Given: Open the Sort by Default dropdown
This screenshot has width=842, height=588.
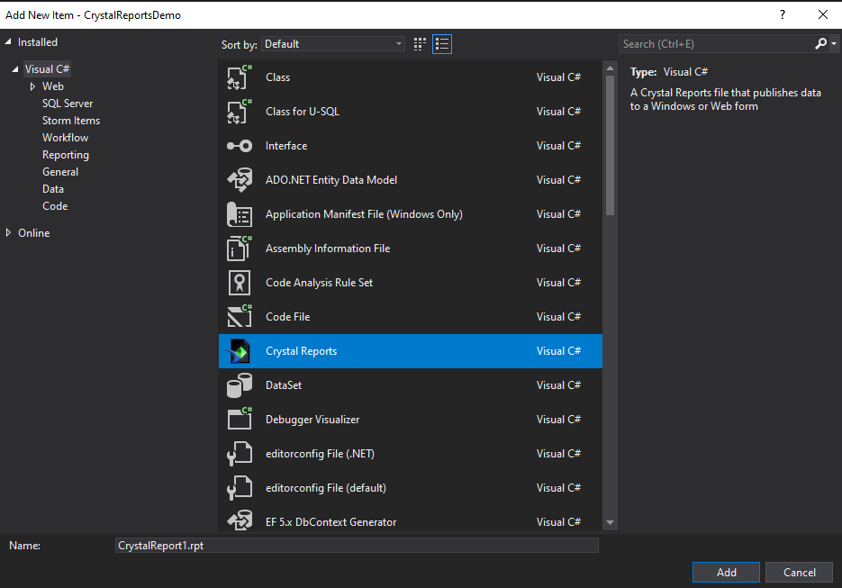Looking at the screenshot, I should click(x=333, y=44).
